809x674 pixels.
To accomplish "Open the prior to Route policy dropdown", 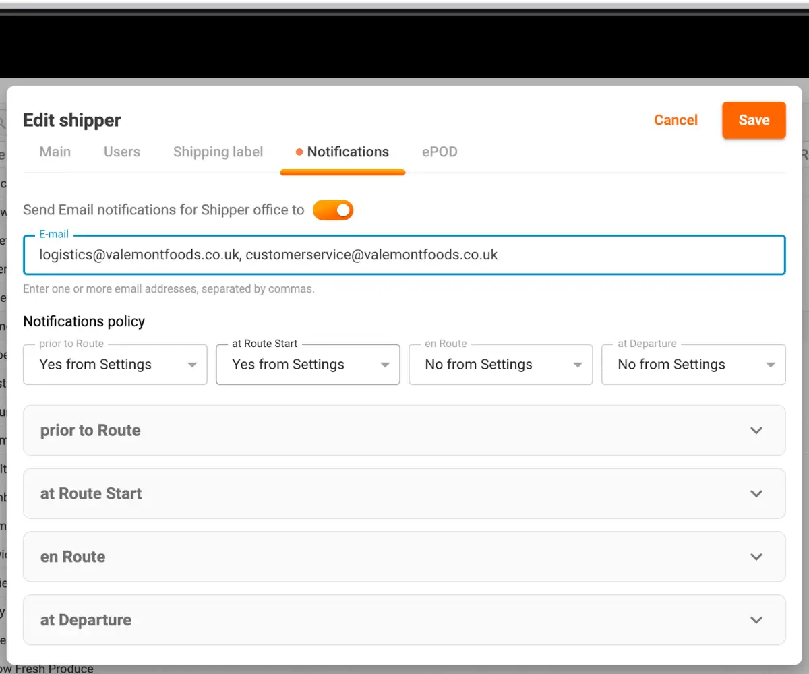I will point(115,365).
